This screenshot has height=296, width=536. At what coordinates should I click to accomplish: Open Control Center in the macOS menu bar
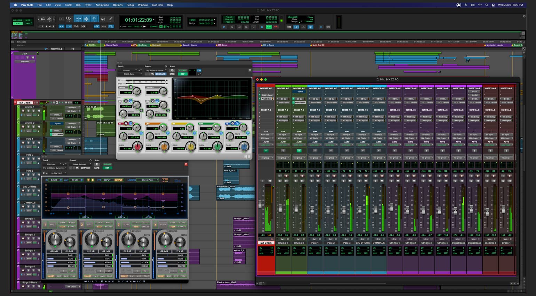pos(493,5)
